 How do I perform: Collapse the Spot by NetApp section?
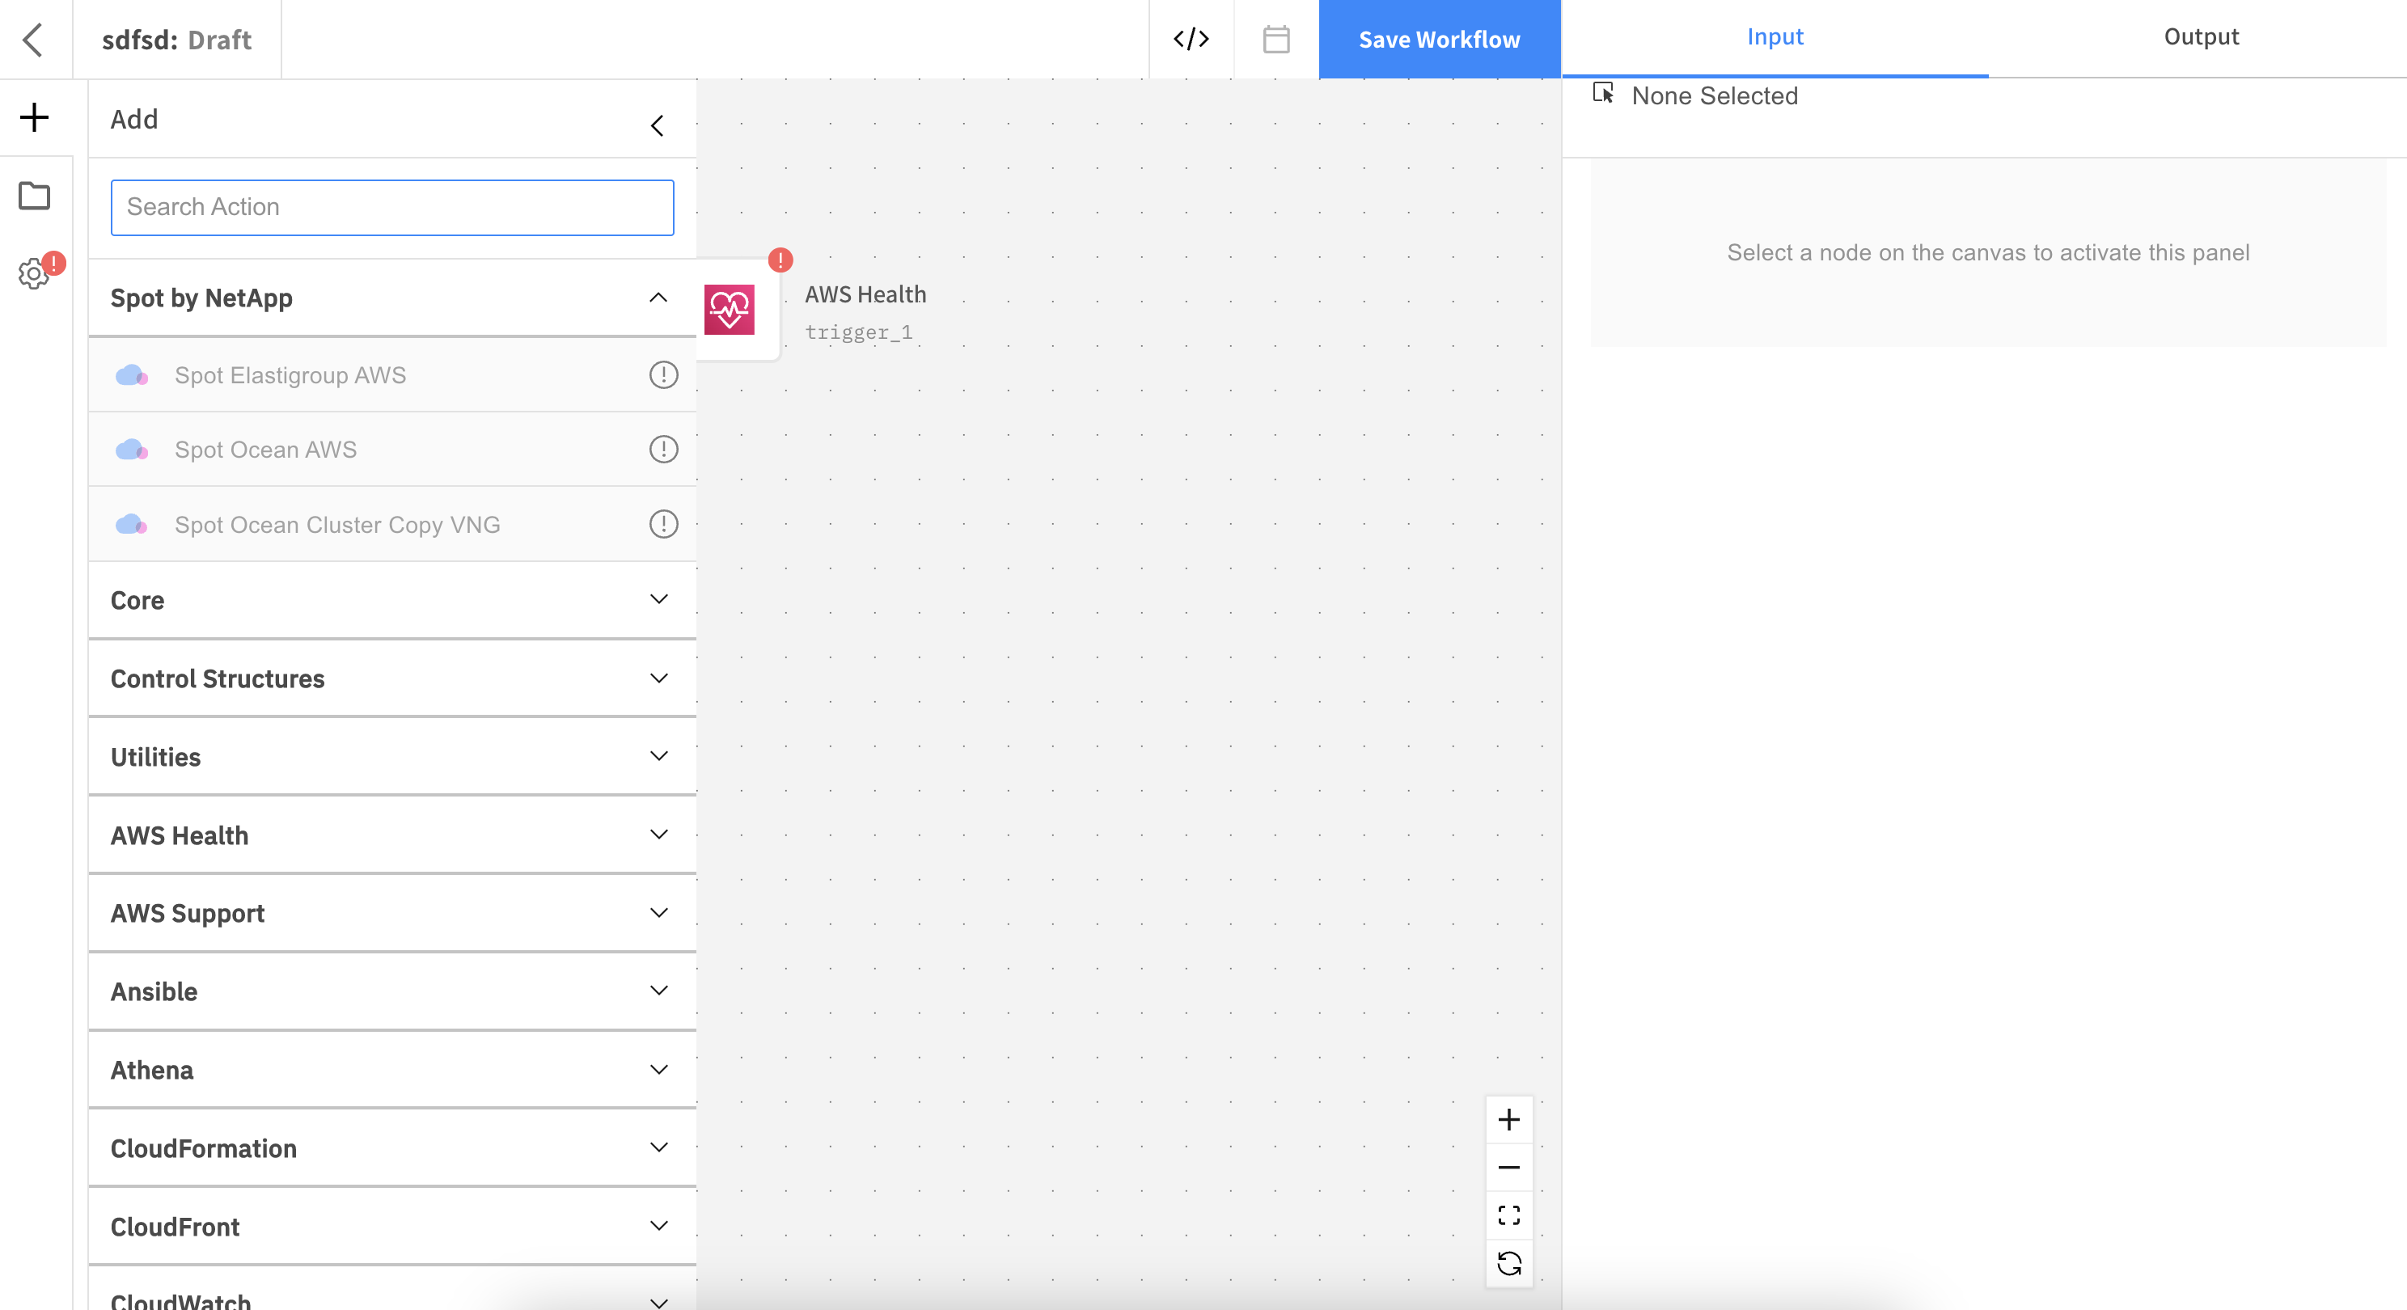(658, 298)
